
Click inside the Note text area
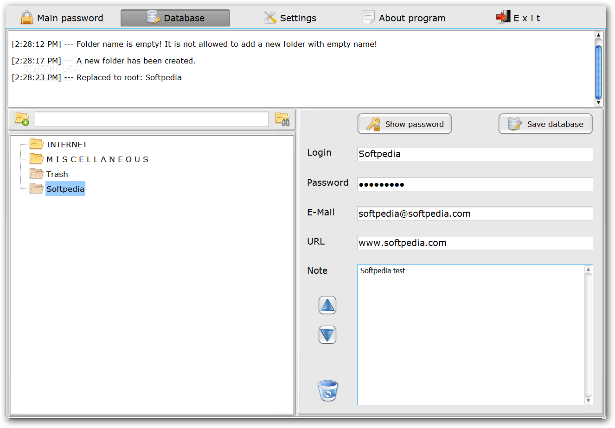point(471,335)
